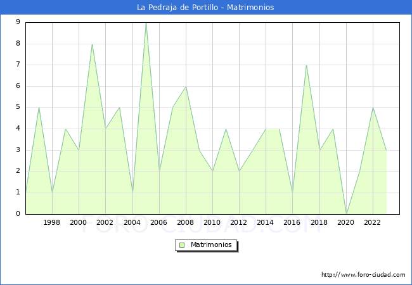
Task: Click the Matrimonios legend label
Action: (x=211, y=244)
